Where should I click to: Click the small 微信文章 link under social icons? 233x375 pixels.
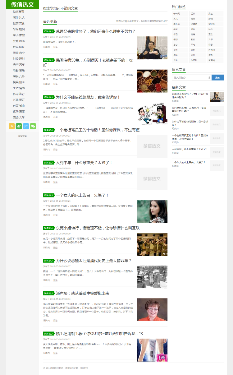(22, 136)
